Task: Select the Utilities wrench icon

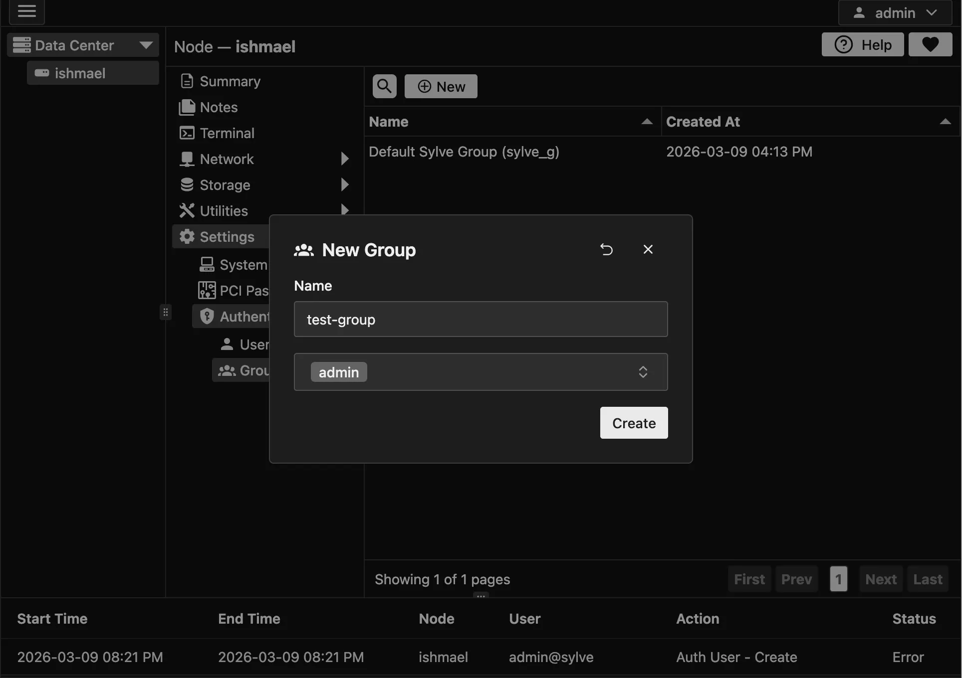Action: (x=187, y=210)
